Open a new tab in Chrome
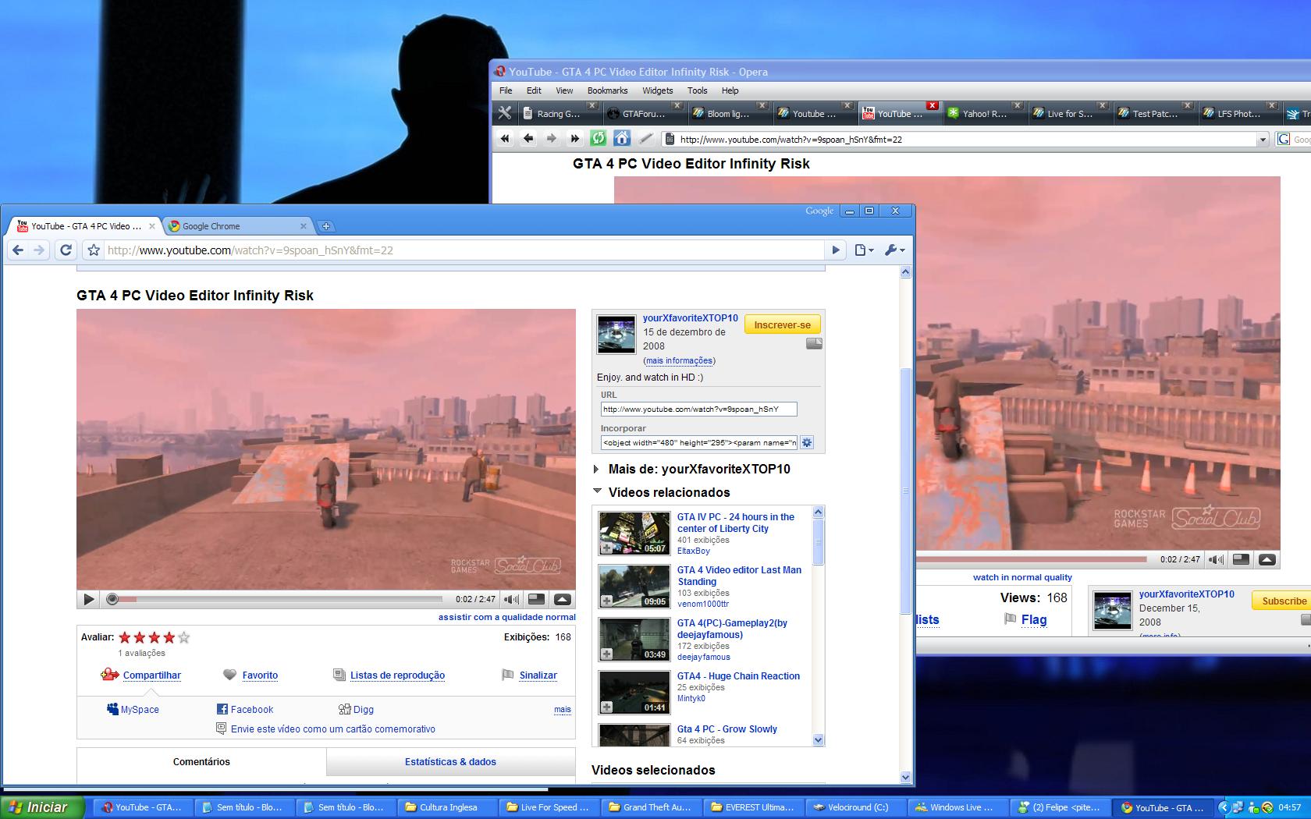 point(326,226)
